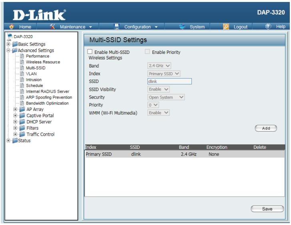Click the Basic Settings folder icon
The width and height of the screenshot is (291, 225).
coord(15,44)
